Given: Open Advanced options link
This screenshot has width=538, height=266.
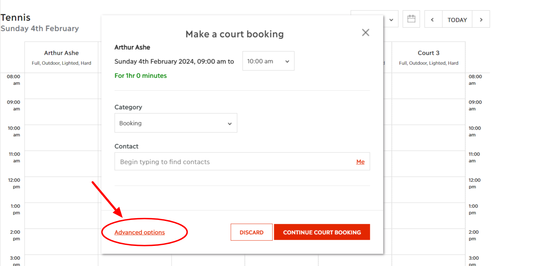Looking at the screenshot, I should [x=140, y=232].
